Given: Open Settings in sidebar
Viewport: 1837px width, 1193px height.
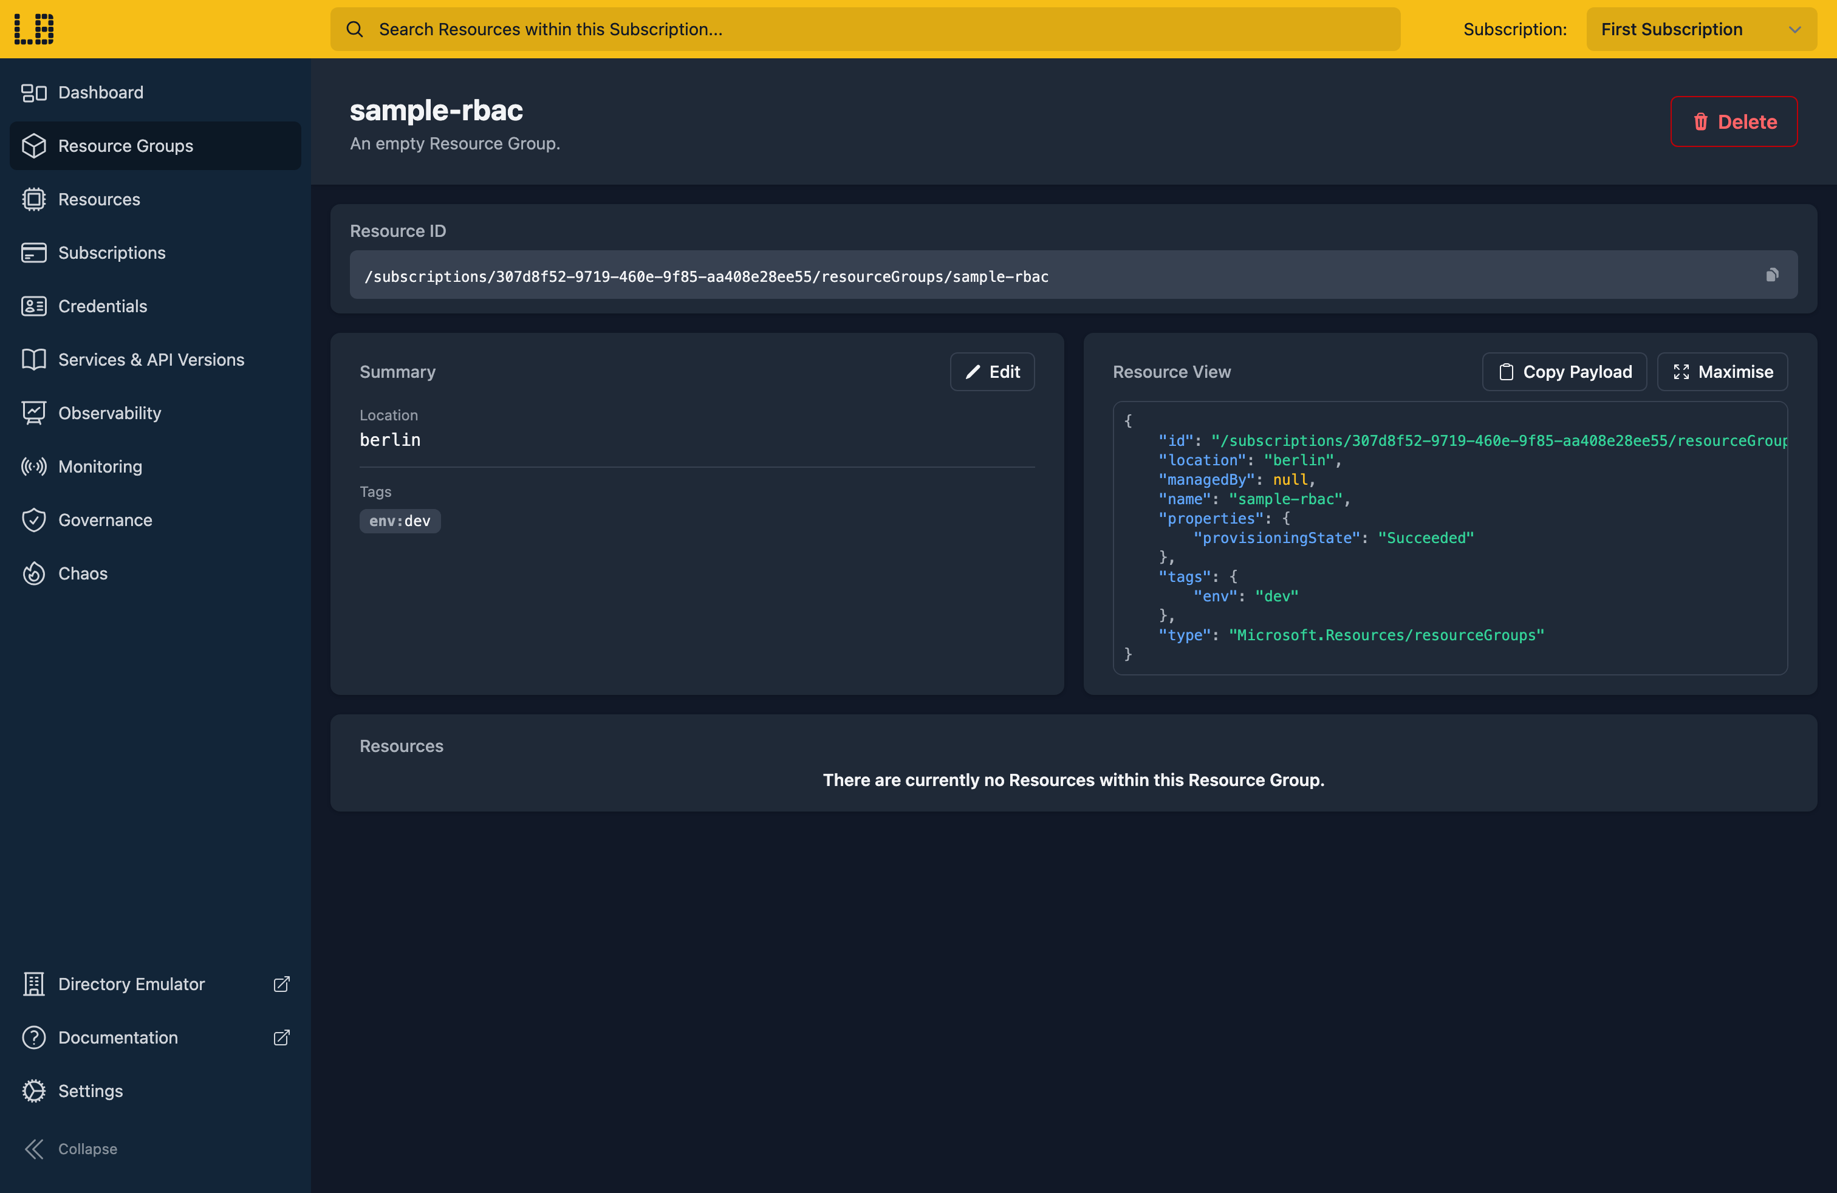Looking at the screenshot, I should (x=155, y=1091).
